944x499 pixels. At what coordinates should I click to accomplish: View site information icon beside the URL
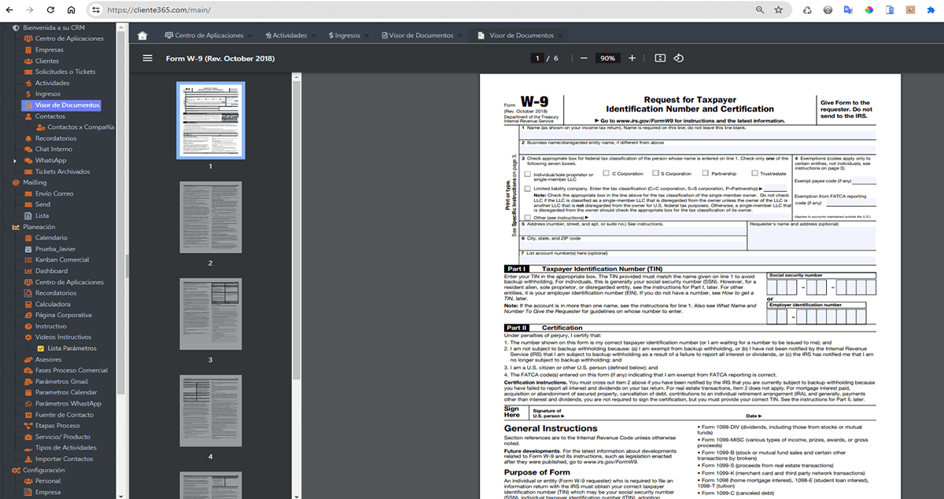[x=96, y=10]
